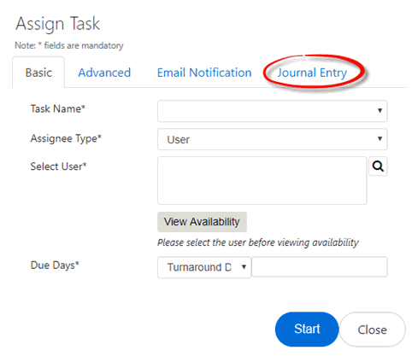418x362 pixels.
Task: Focus the due days number input field
Action: click(x=320, y=266)
